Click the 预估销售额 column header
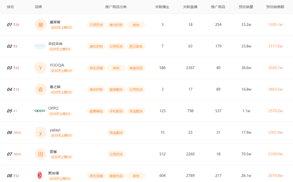Screen dimensions: 293x182 275,7
